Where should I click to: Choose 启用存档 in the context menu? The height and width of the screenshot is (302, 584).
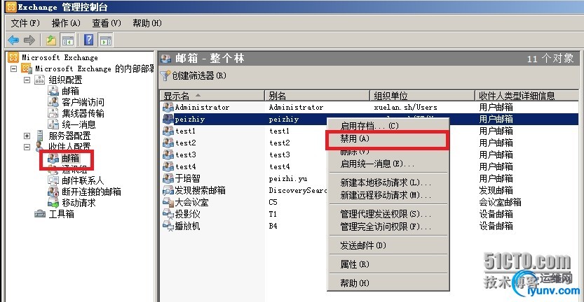388,126
